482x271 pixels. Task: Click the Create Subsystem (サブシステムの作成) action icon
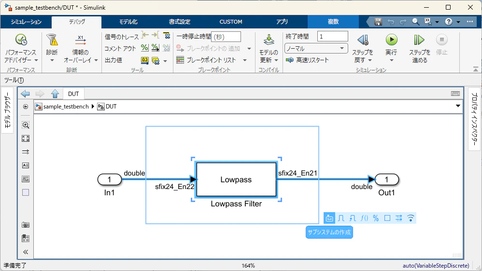click(329, 218)
